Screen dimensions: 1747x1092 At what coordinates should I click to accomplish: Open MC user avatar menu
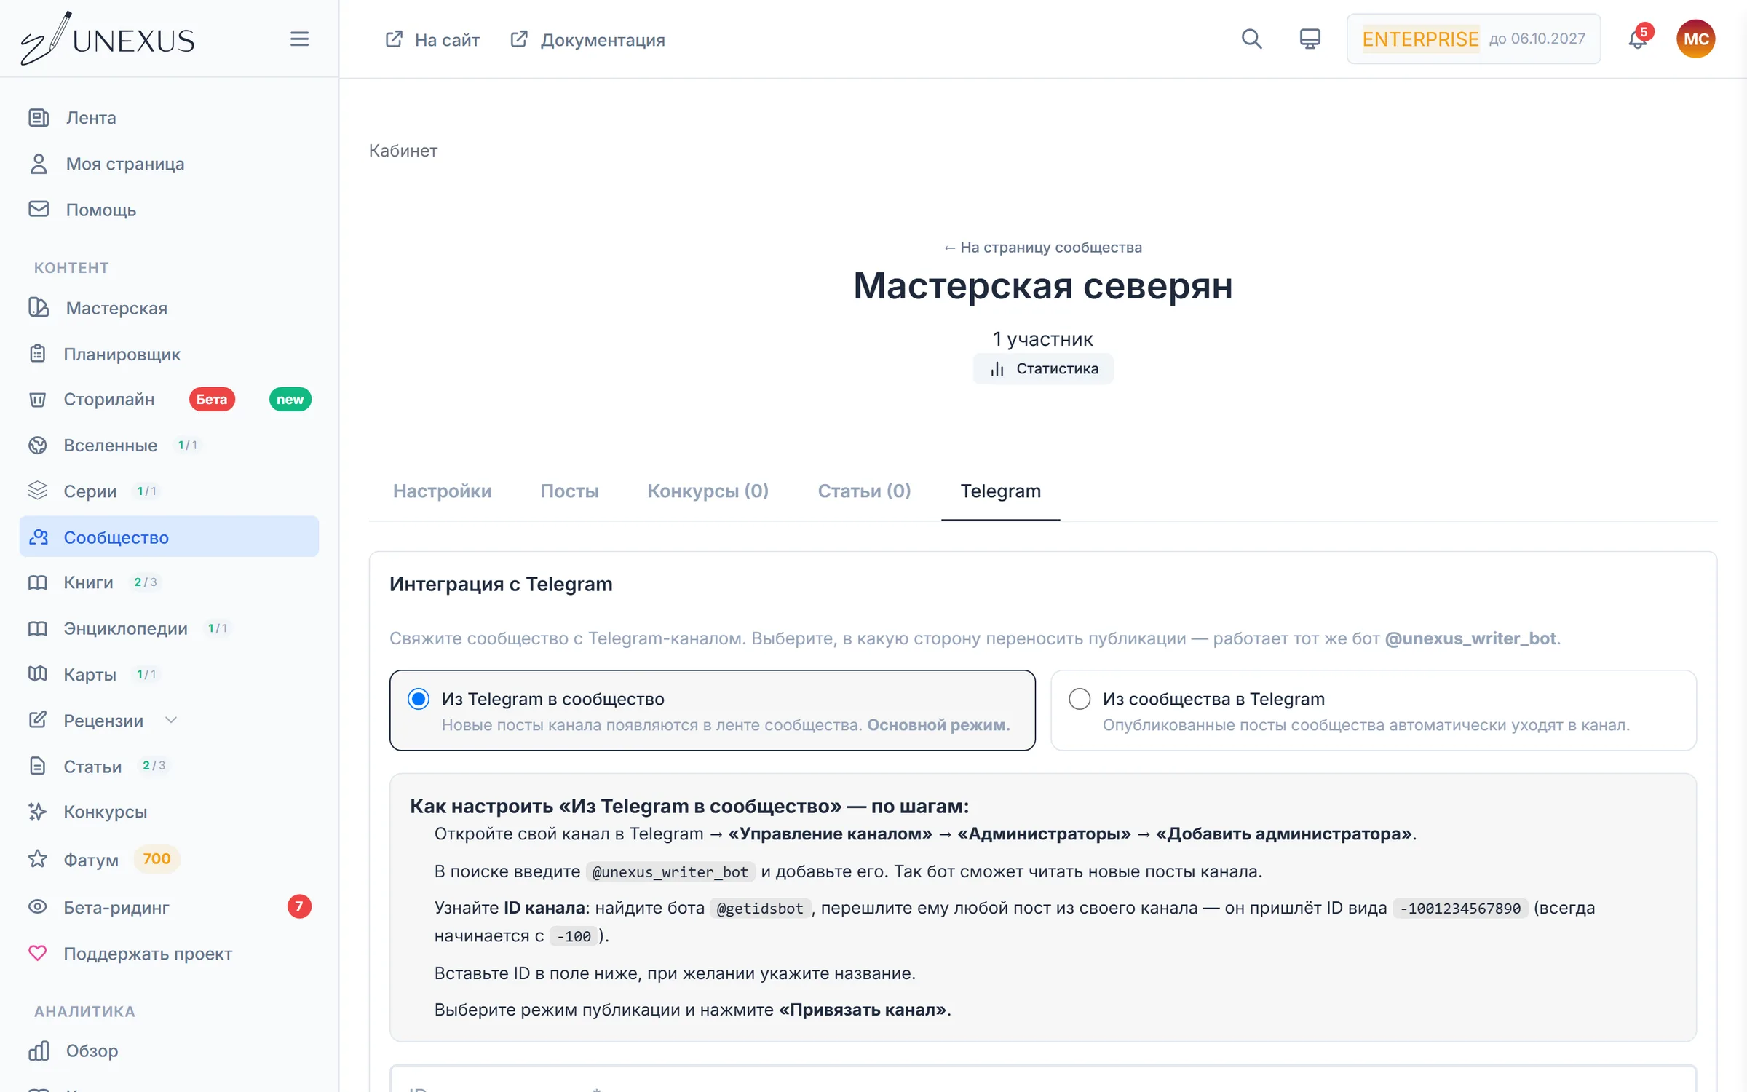tap(1695, 39)
